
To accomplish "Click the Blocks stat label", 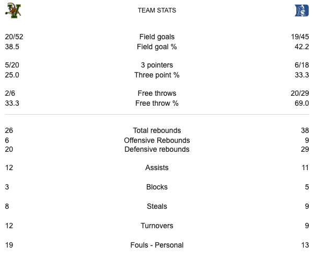I will pyautogui.click(x=157, y=187).
